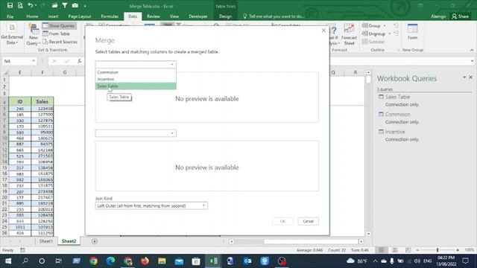Open the Developer tab
The image size is (477, 268).
198,16
